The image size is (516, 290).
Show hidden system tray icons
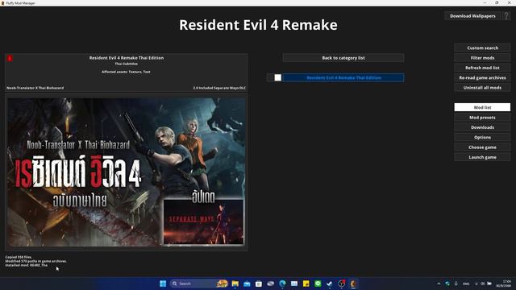439,284
